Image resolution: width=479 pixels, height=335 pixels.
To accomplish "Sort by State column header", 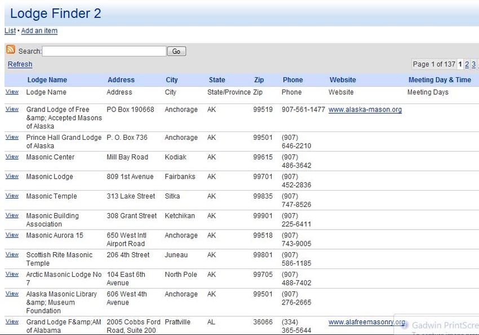I will pos(217,80).
